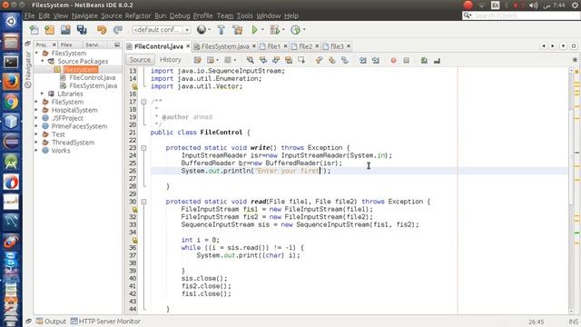581x327 pixels.
Task: Switch to the file3 editor tab
Action: pos(337,46)
